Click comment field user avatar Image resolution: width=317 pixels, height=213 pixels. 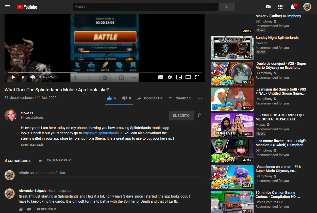tap(10, 175)
